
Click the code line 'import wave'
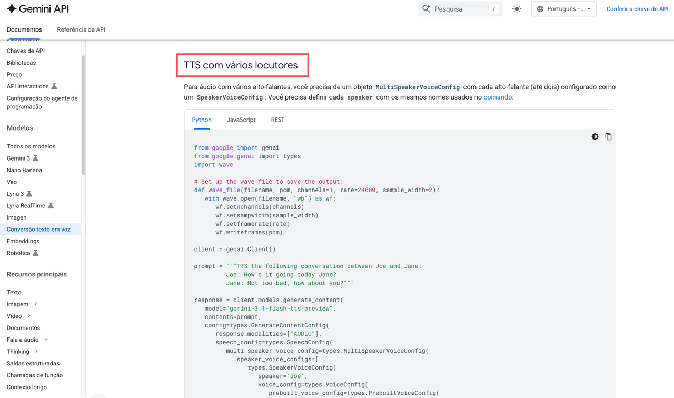click(x=214, y=165)
